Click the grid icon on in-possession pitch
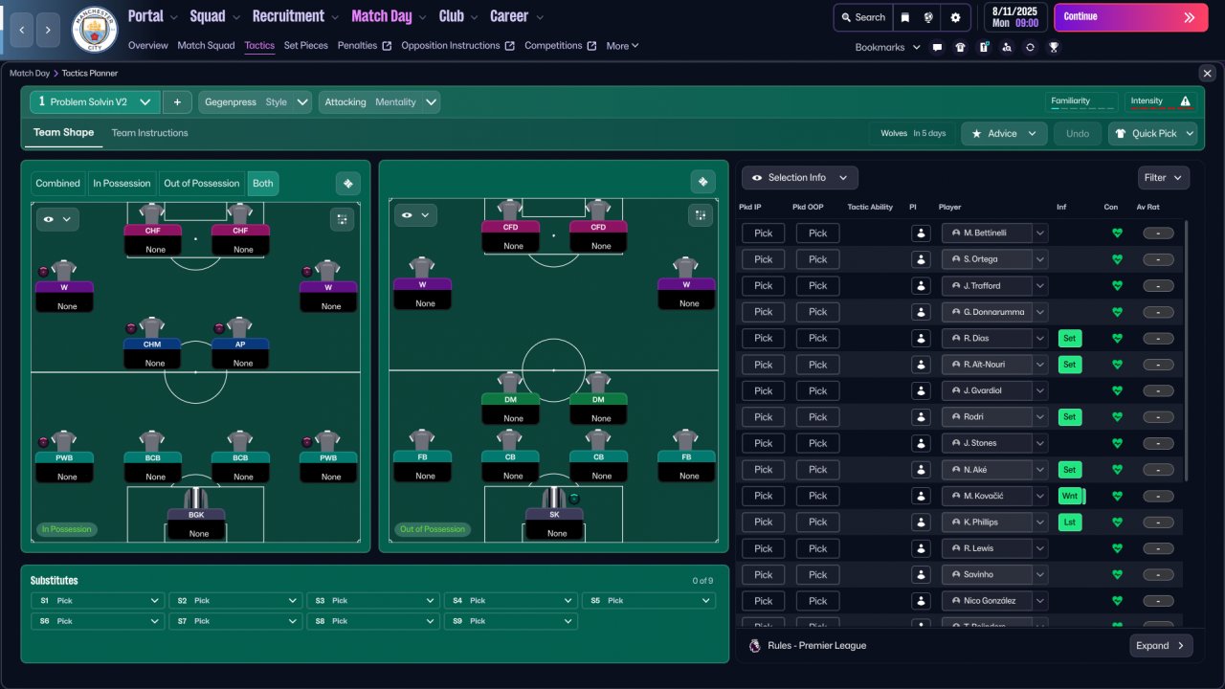 pyautogui.click(x=342, y=219)
